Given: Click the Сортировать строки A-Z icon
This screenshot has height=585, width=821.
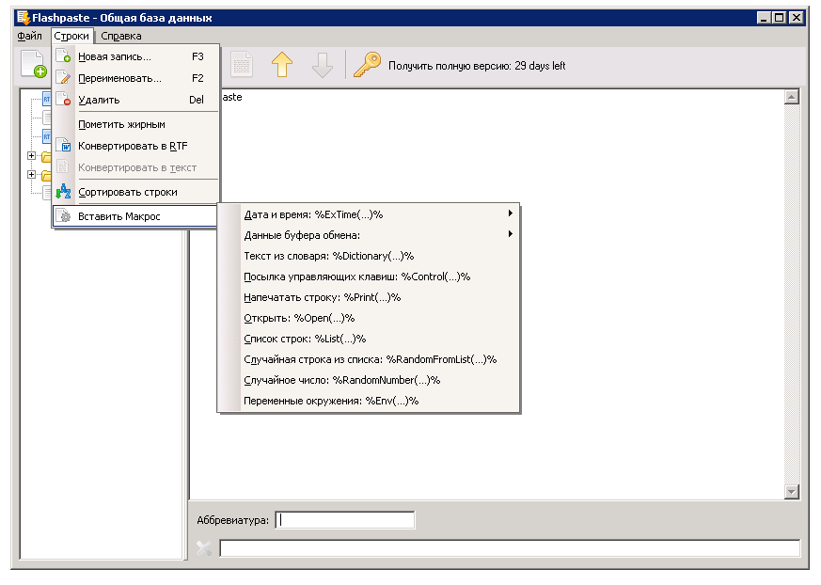Looking at the screenshot, I should coord(63,192).
